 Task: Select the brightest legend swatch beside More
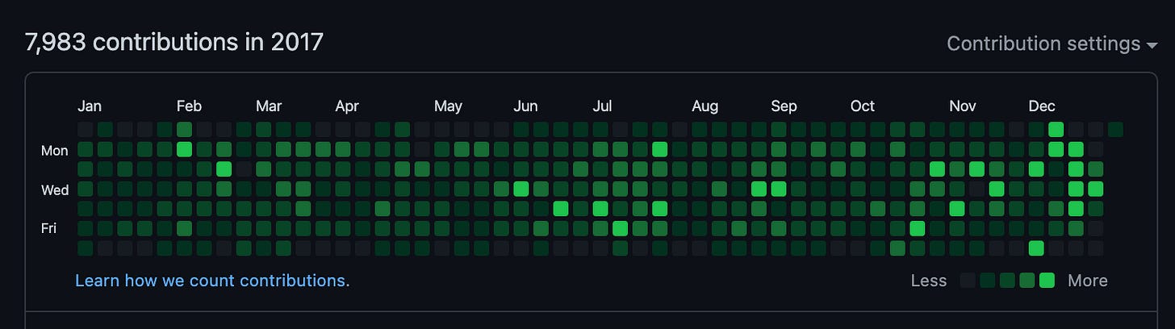coord(1047,281)
